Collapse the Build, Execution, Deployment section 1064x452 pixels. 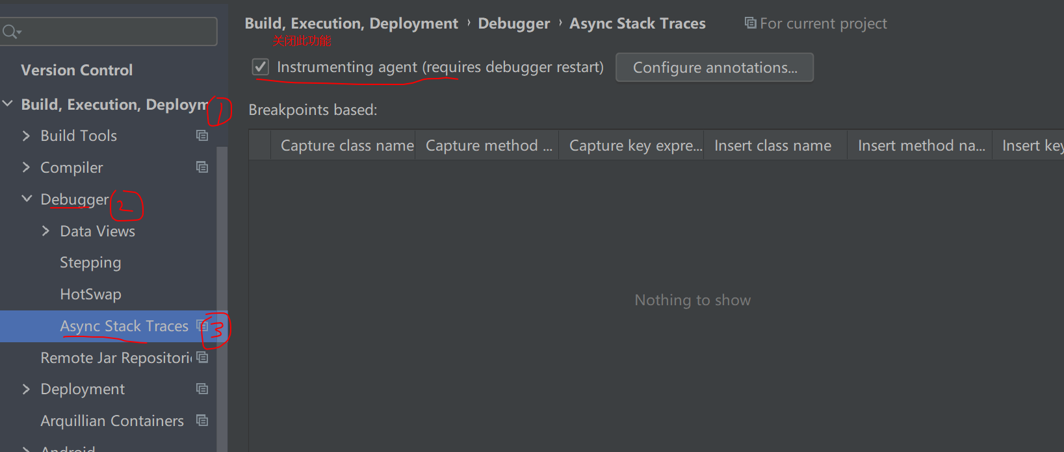click(x=8, y=103)
